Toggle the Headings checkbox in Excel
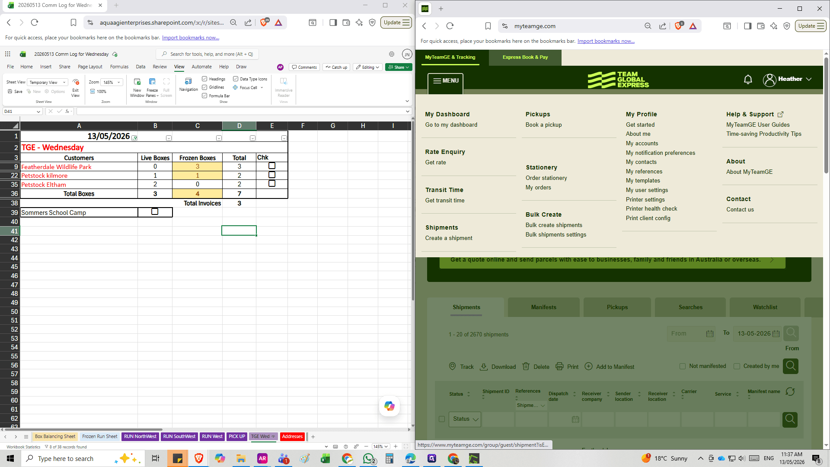This screenshot has width=830, height=467. point(204,79)
